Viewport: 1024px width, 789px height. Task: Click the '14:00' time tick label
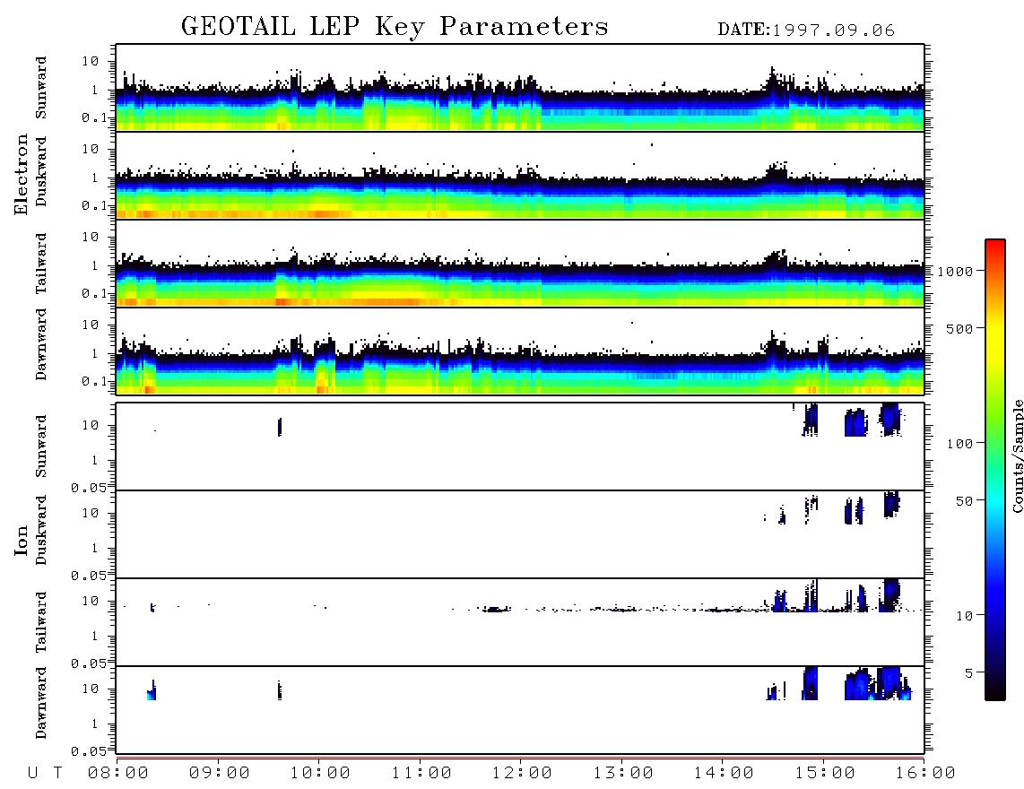pyautogui.click(x=724, y=774)
